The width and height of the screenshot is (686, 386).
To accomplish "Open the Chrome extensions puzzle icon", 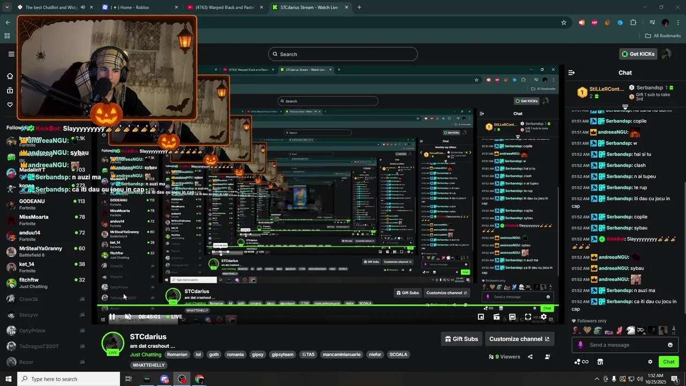I will pyautogui.click(x=633, y=23).
